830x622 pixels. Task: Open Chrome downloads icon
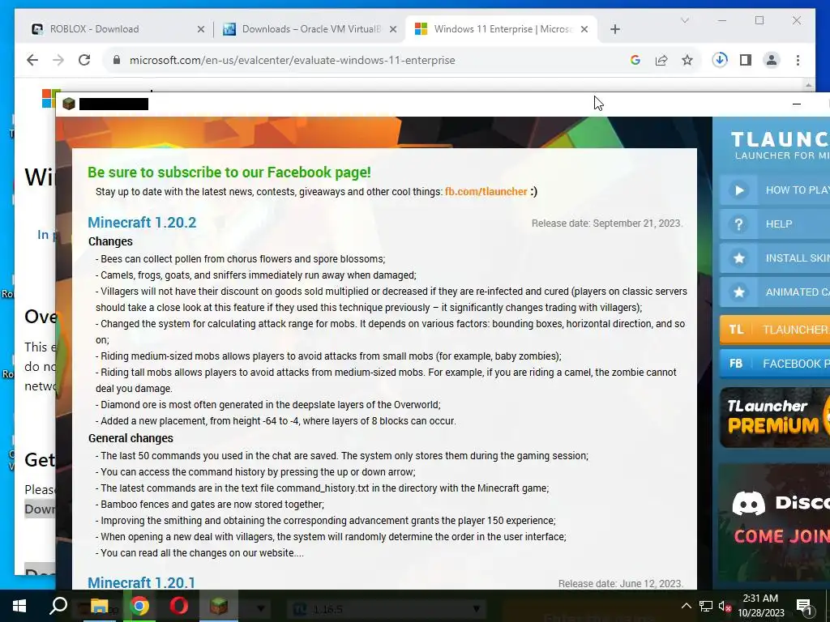coord(720,60)
